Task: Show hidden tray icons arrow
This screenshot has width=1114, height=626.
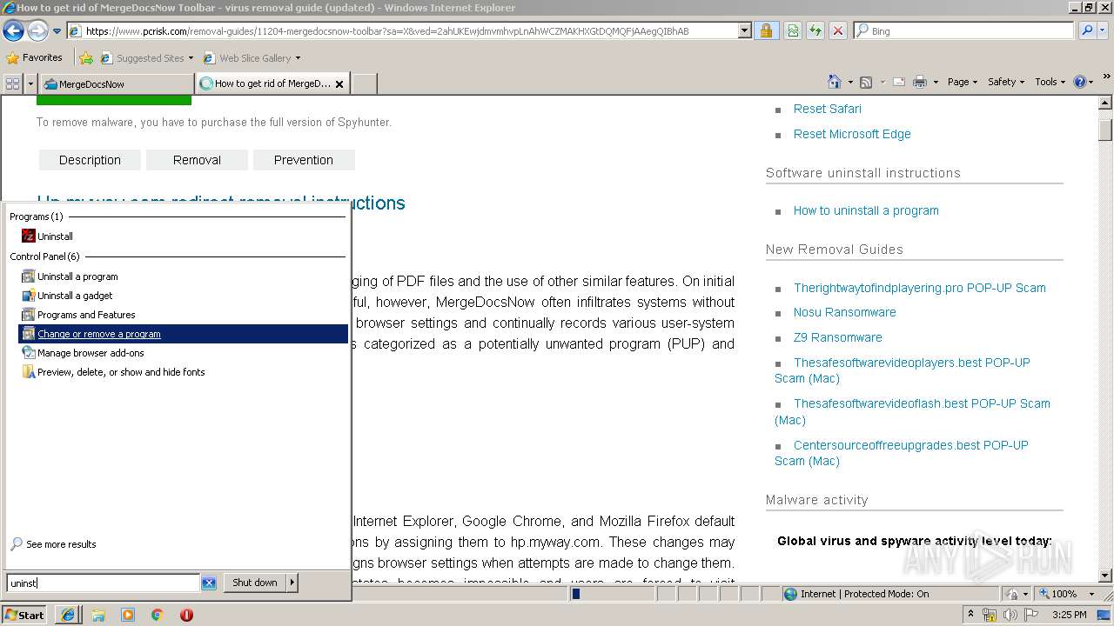Action: pyautogui.click(x=971, y=615)
